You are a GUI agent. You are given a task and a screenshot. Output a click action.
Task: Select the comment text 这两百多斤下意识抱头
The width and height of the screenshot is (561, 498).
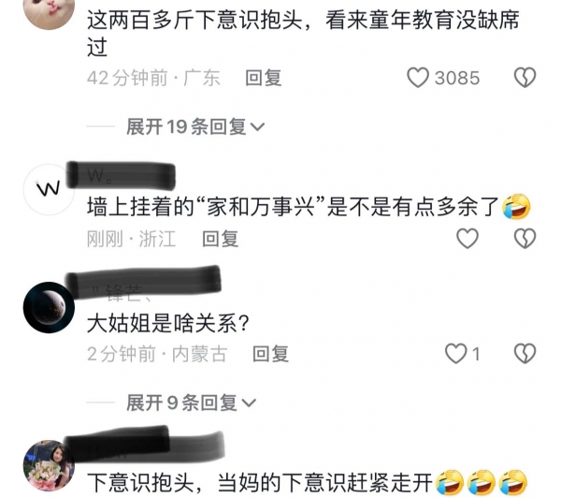pyautogui.click(x=194, y=20)
